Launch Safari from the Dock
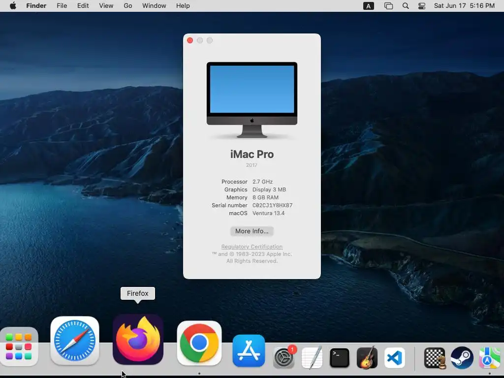Viewport: 504px width, 378px height. [x=75, y=341]
